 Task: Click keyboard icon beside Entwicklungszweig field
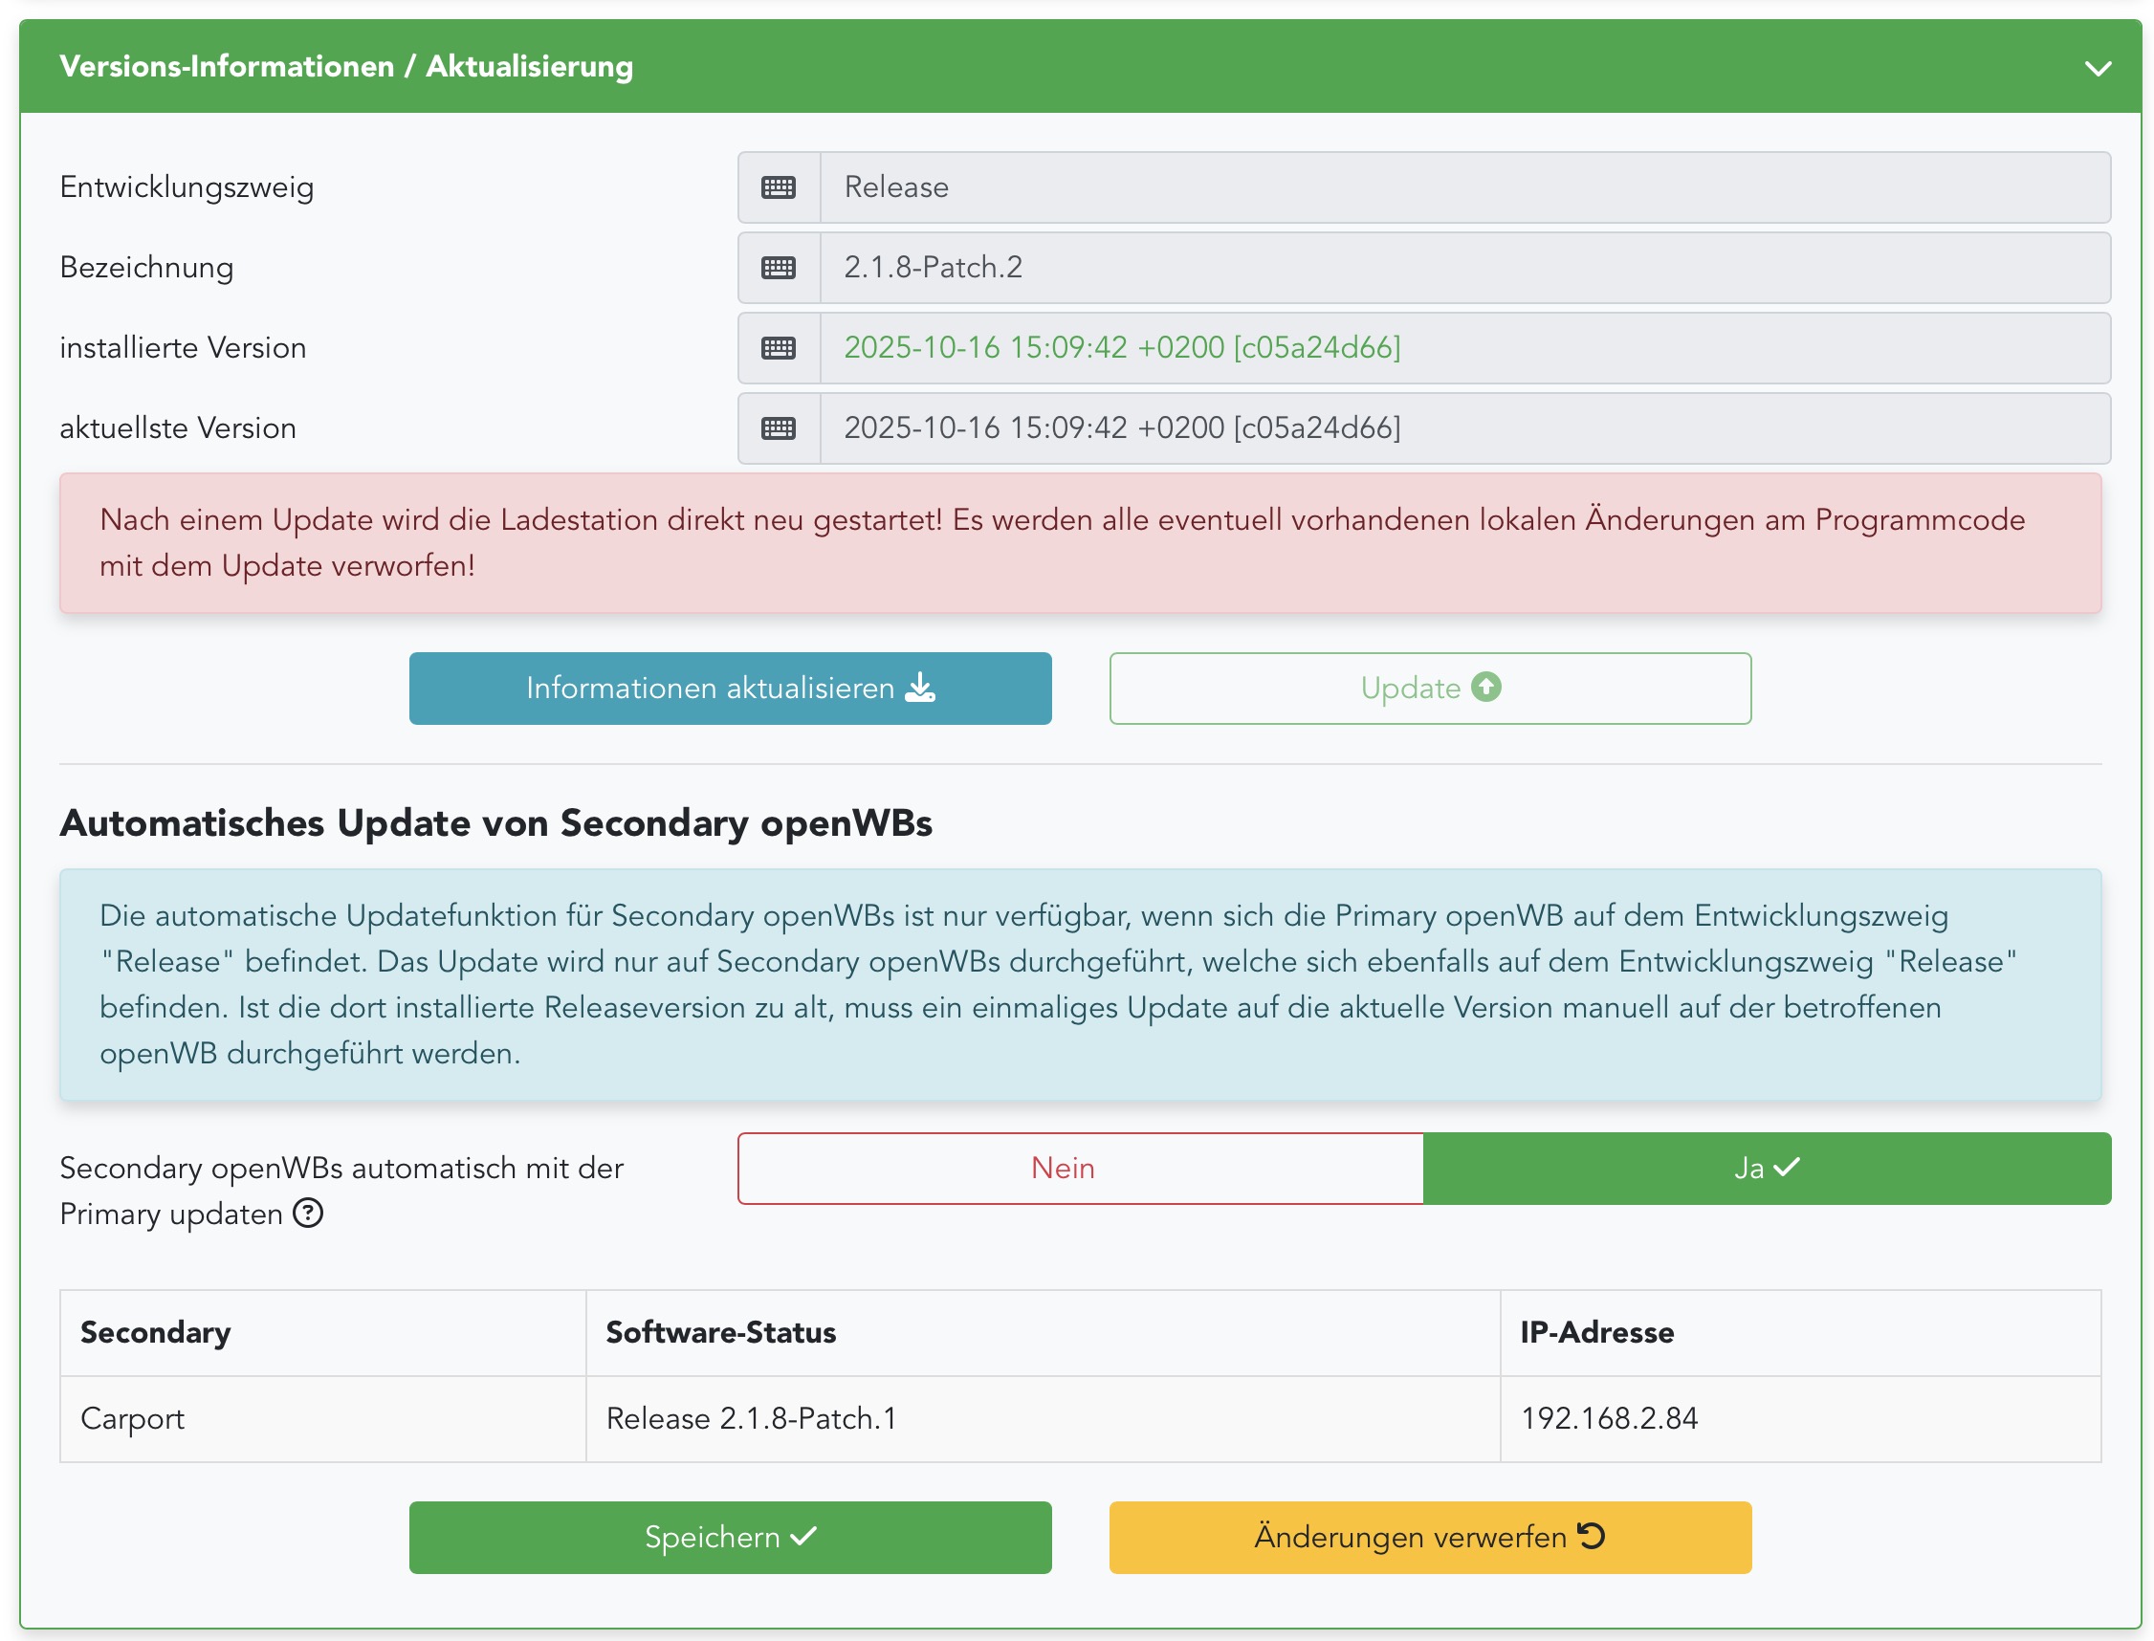(778, 187)
